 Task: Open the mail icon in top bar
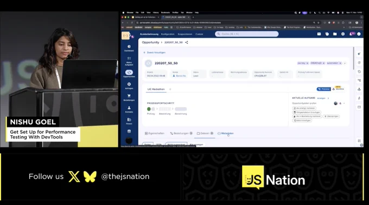(x=319, y=34)
